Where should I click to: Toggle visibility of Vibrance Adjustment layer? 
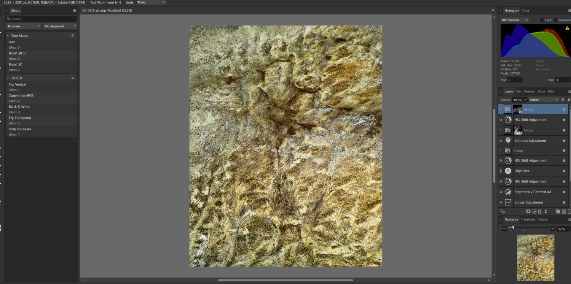[x=564, y=141]
